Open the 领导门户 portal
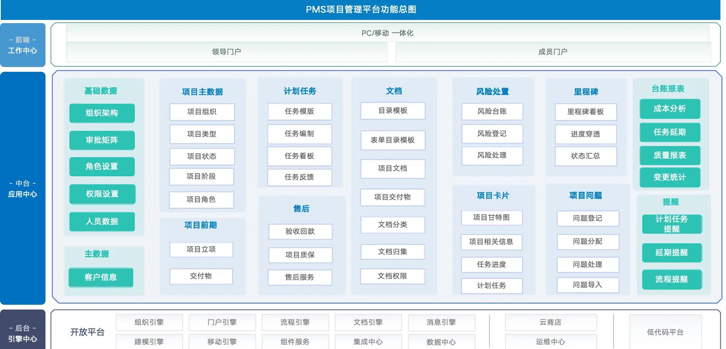The height and width of the screenshot is (349, 726). click(227, 52)
